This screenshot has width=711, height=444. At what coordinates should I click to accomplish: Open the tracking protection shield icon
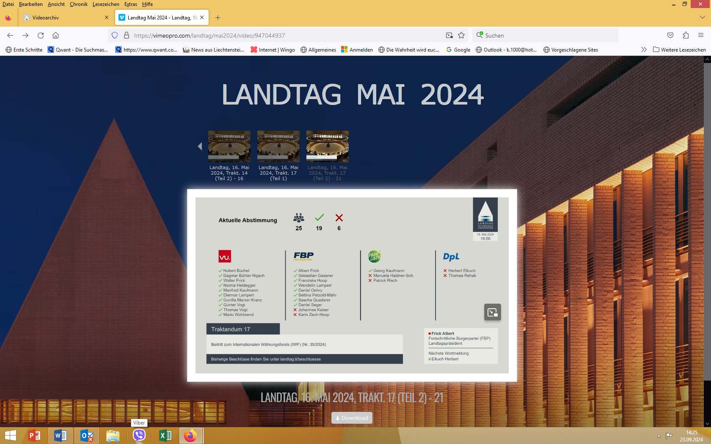tap(115, 36)
